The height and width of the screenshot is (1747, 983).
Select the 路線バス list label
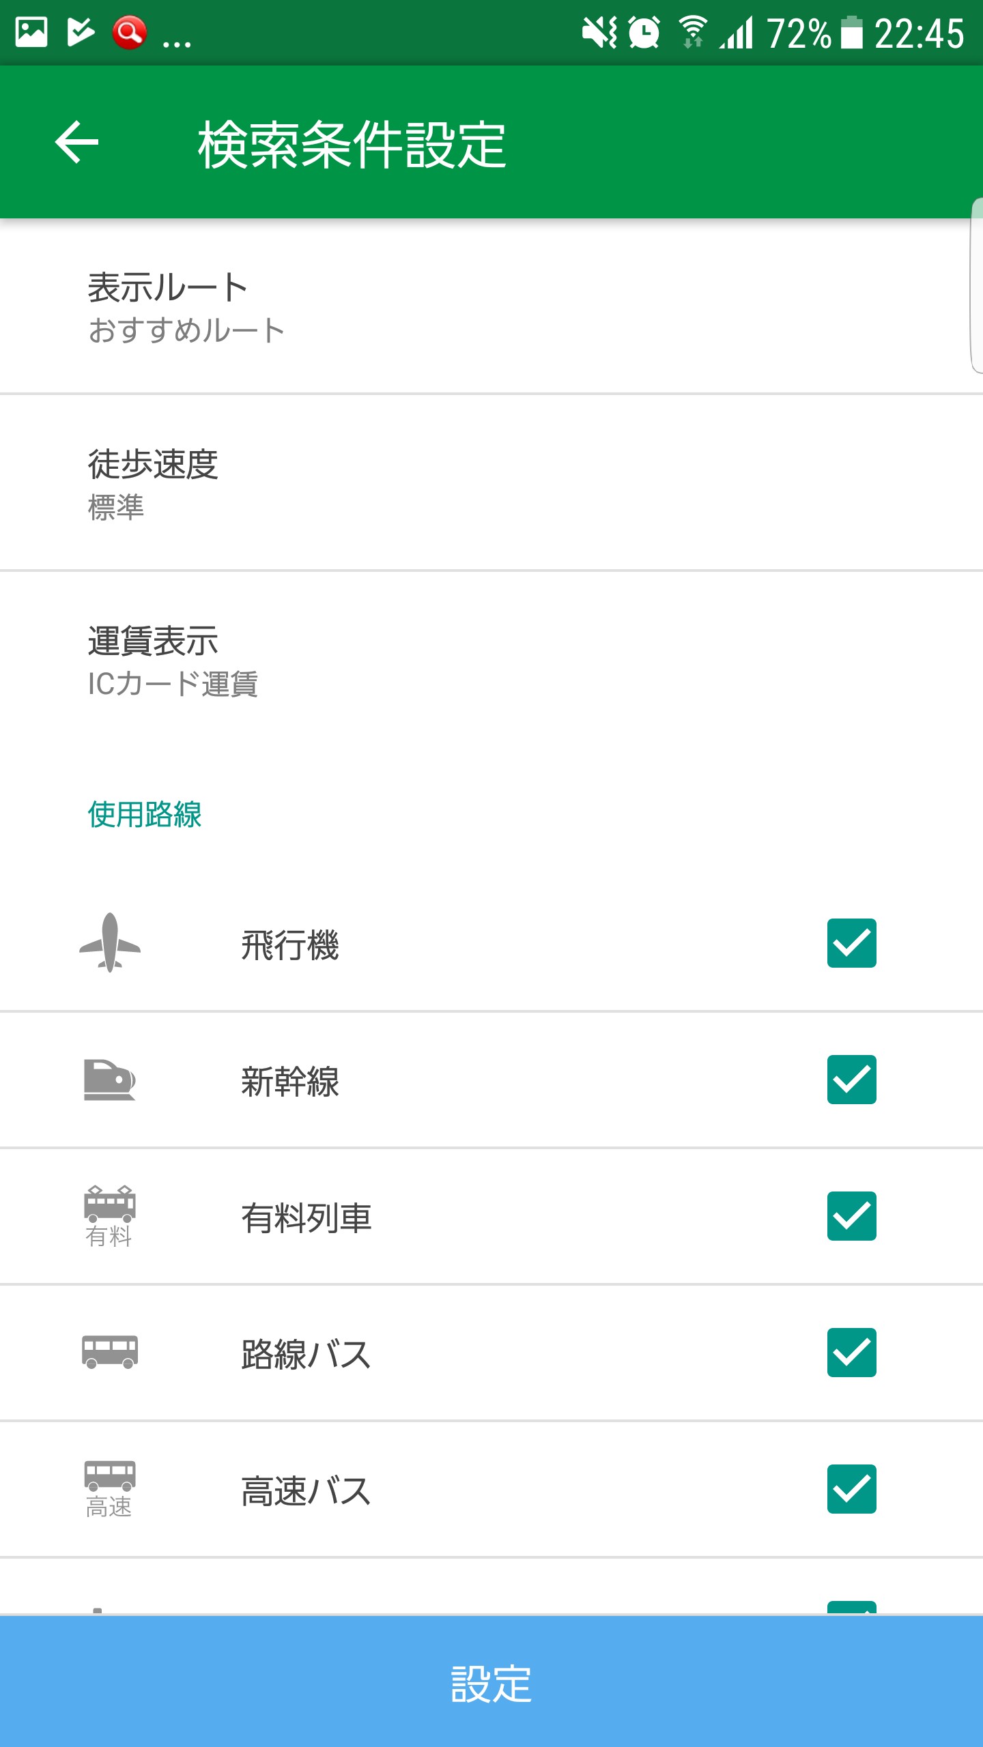[x=306, y=1354]
